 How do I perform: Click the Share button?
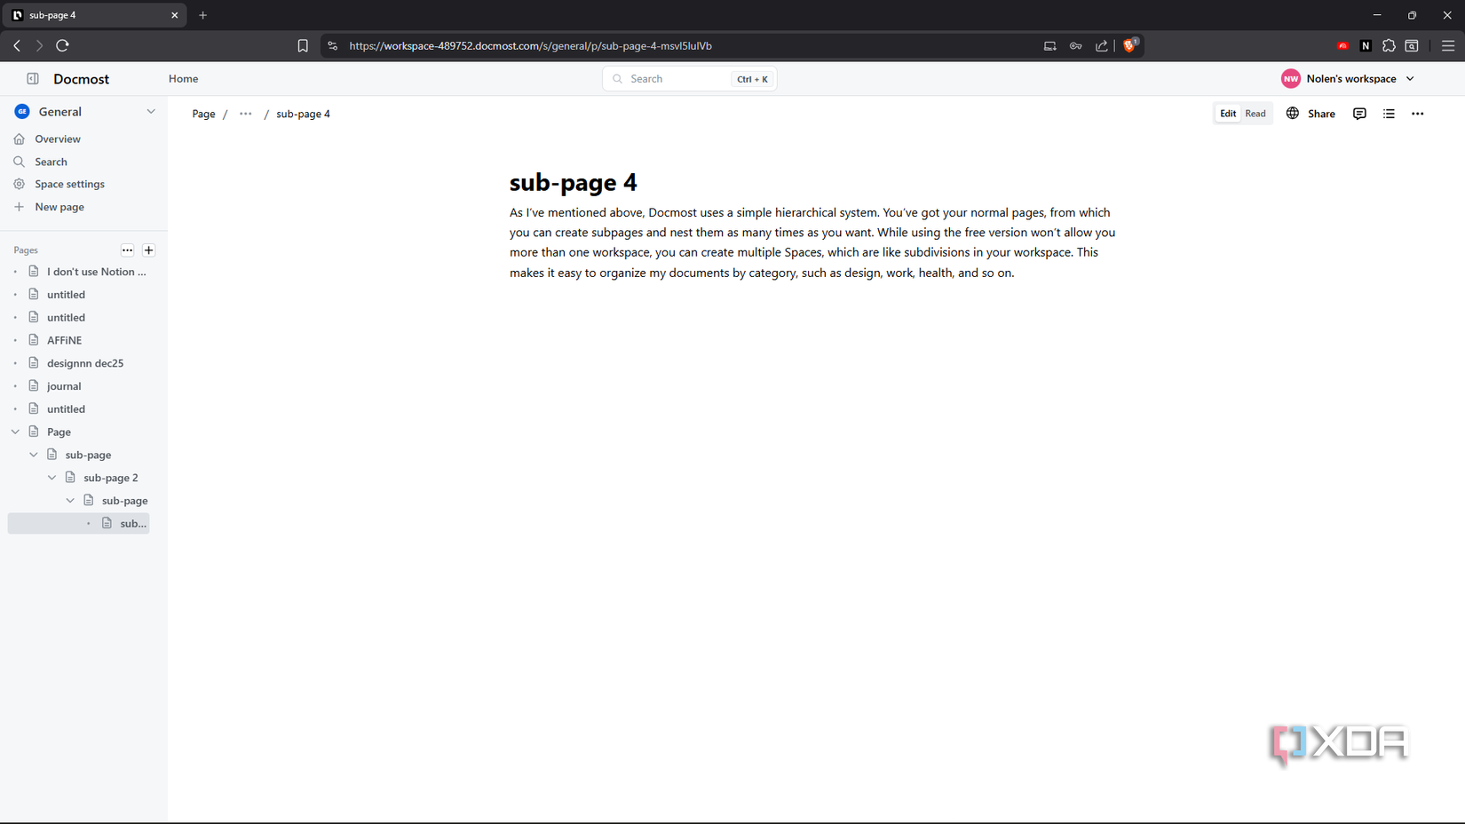(x=1321, y=114)
